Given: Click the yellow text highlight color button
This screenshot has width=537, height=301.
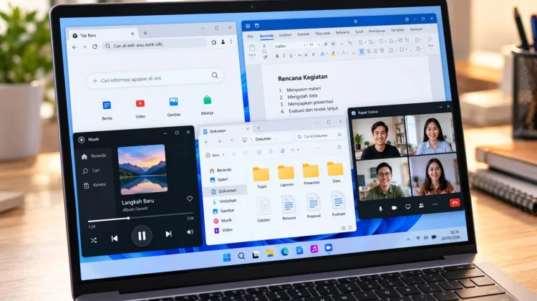Looking at the screenshot, I should point(333,54).
